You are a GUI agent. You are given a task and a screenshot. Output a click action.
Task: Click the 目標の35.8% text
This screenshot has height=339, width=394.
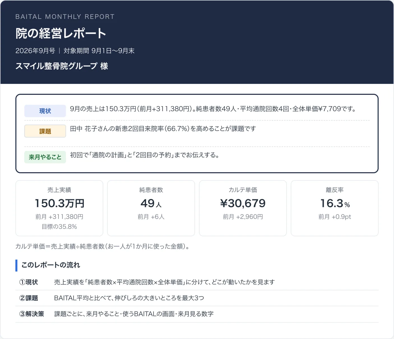[59, 226]
